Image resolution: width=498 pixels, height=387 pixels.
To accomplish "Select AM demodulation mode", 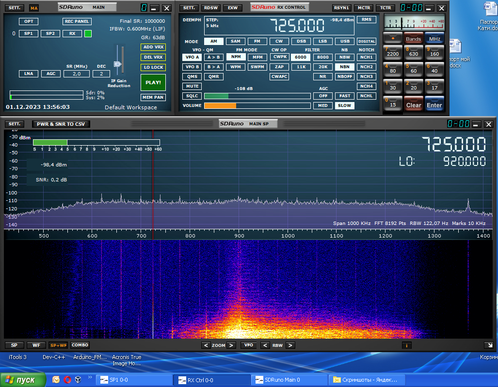I will (213, 41).
